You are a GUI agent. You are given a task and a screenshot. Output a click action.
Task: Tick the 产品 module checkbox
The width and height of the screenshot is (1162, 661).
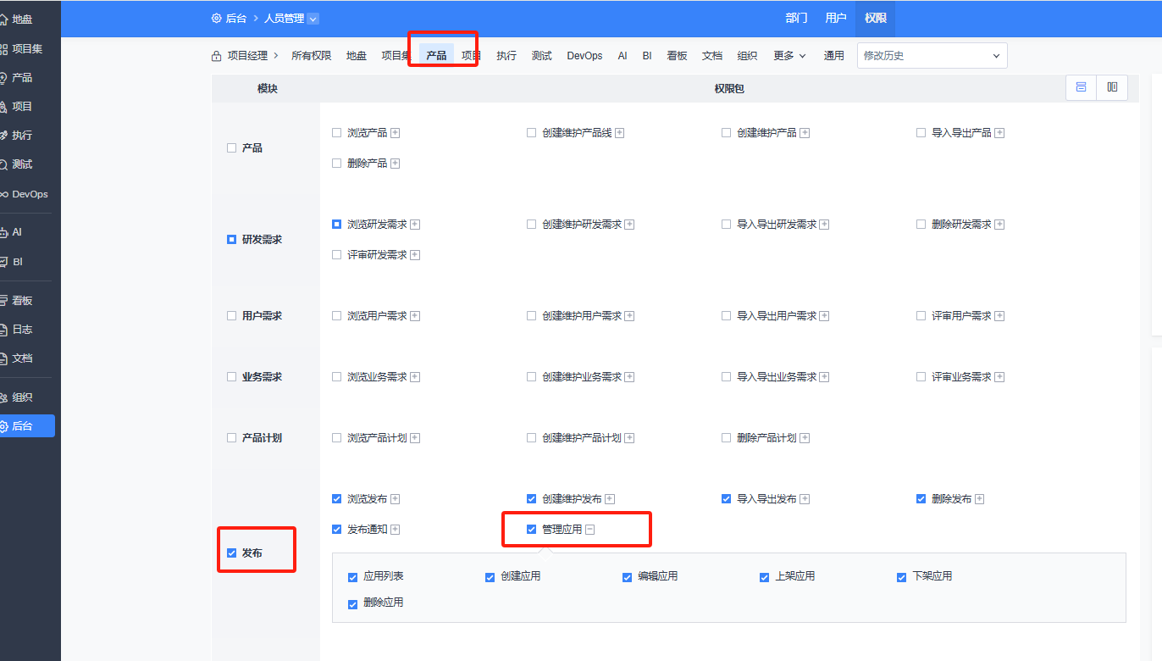pos(231,148)
